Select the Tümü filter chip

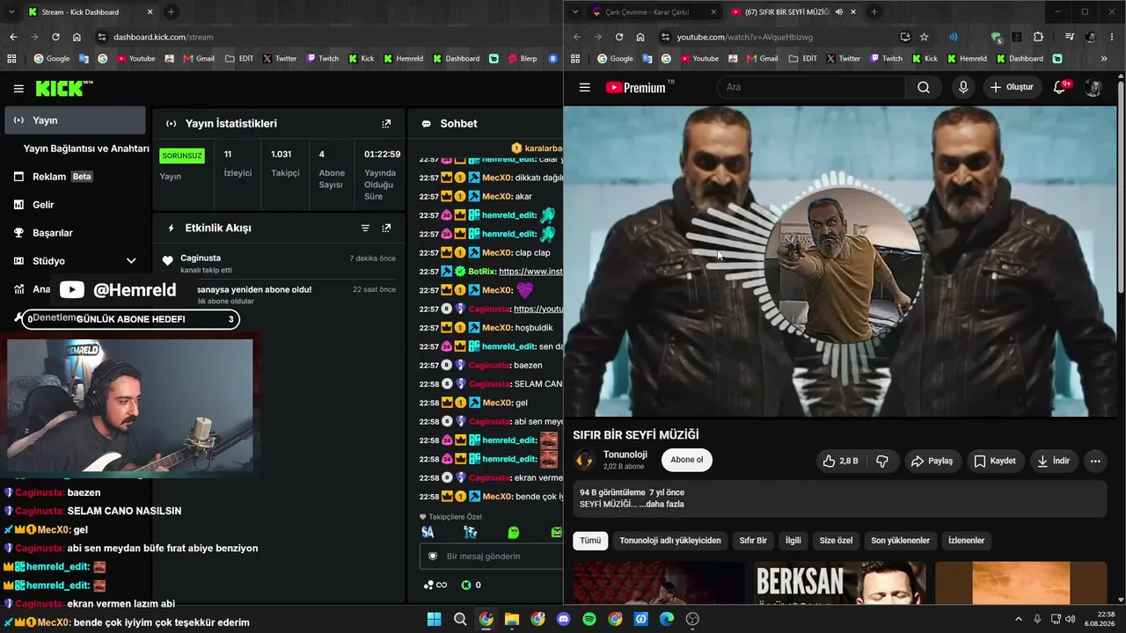point(590,541)
